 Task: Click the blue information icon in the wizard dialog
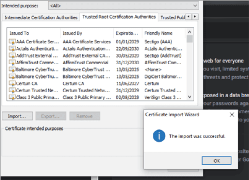click(159, 136)
